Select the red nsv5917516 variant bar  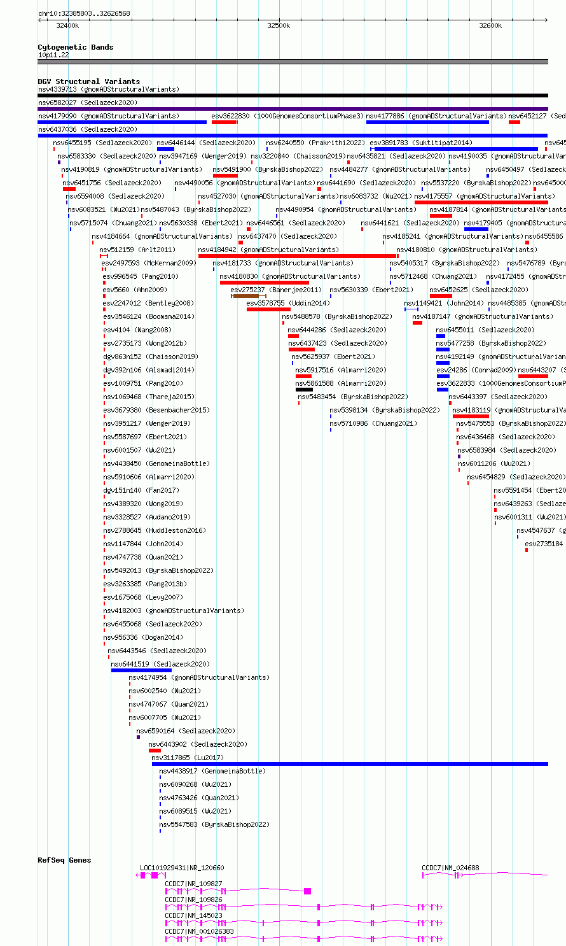tap(303, 376)
